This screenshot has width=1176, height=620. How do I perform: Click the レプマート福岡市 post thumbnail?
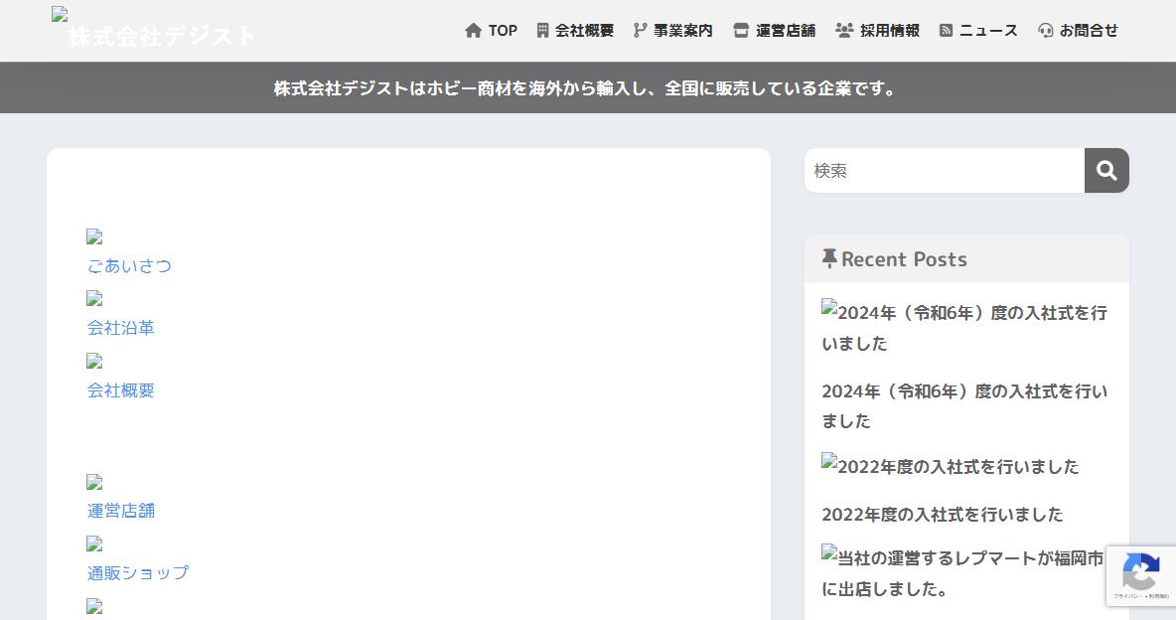click(963, 572)
